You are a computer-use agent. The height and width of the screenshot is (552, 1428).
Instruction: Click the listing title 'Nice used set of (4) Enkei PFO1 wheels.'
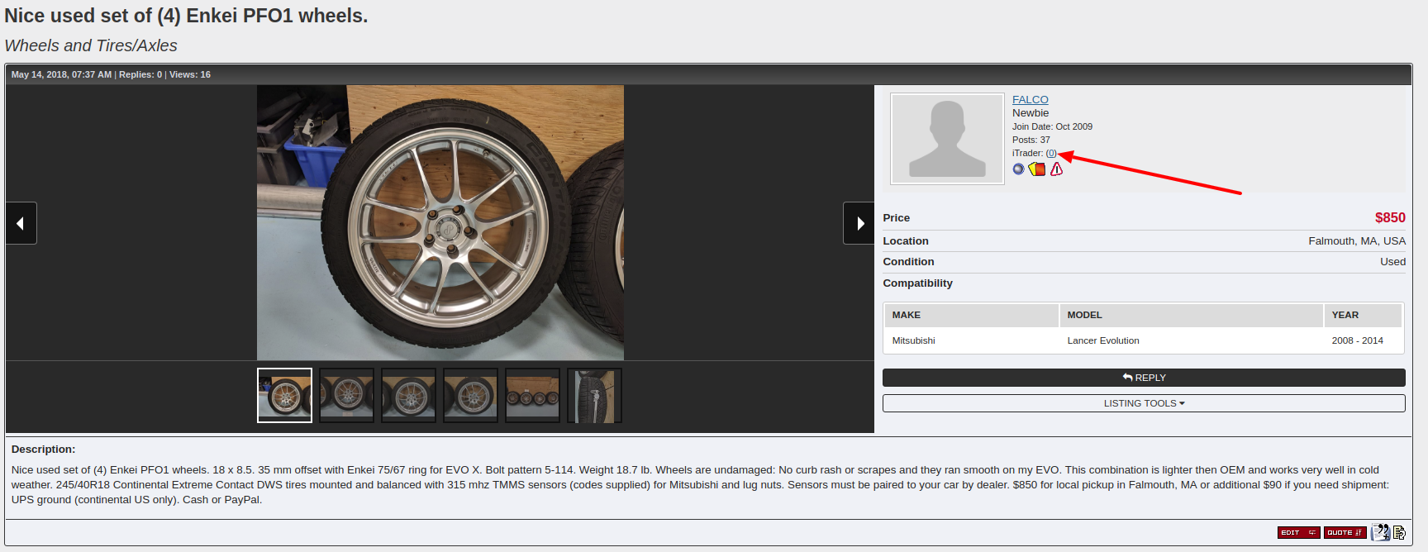click(186, 16)
